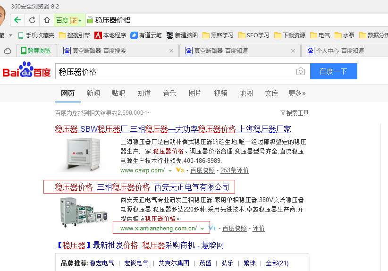Open 西安天正电气有限公司 result title
The height and width of the screenshot is (271, 388).
click(142, 187)
